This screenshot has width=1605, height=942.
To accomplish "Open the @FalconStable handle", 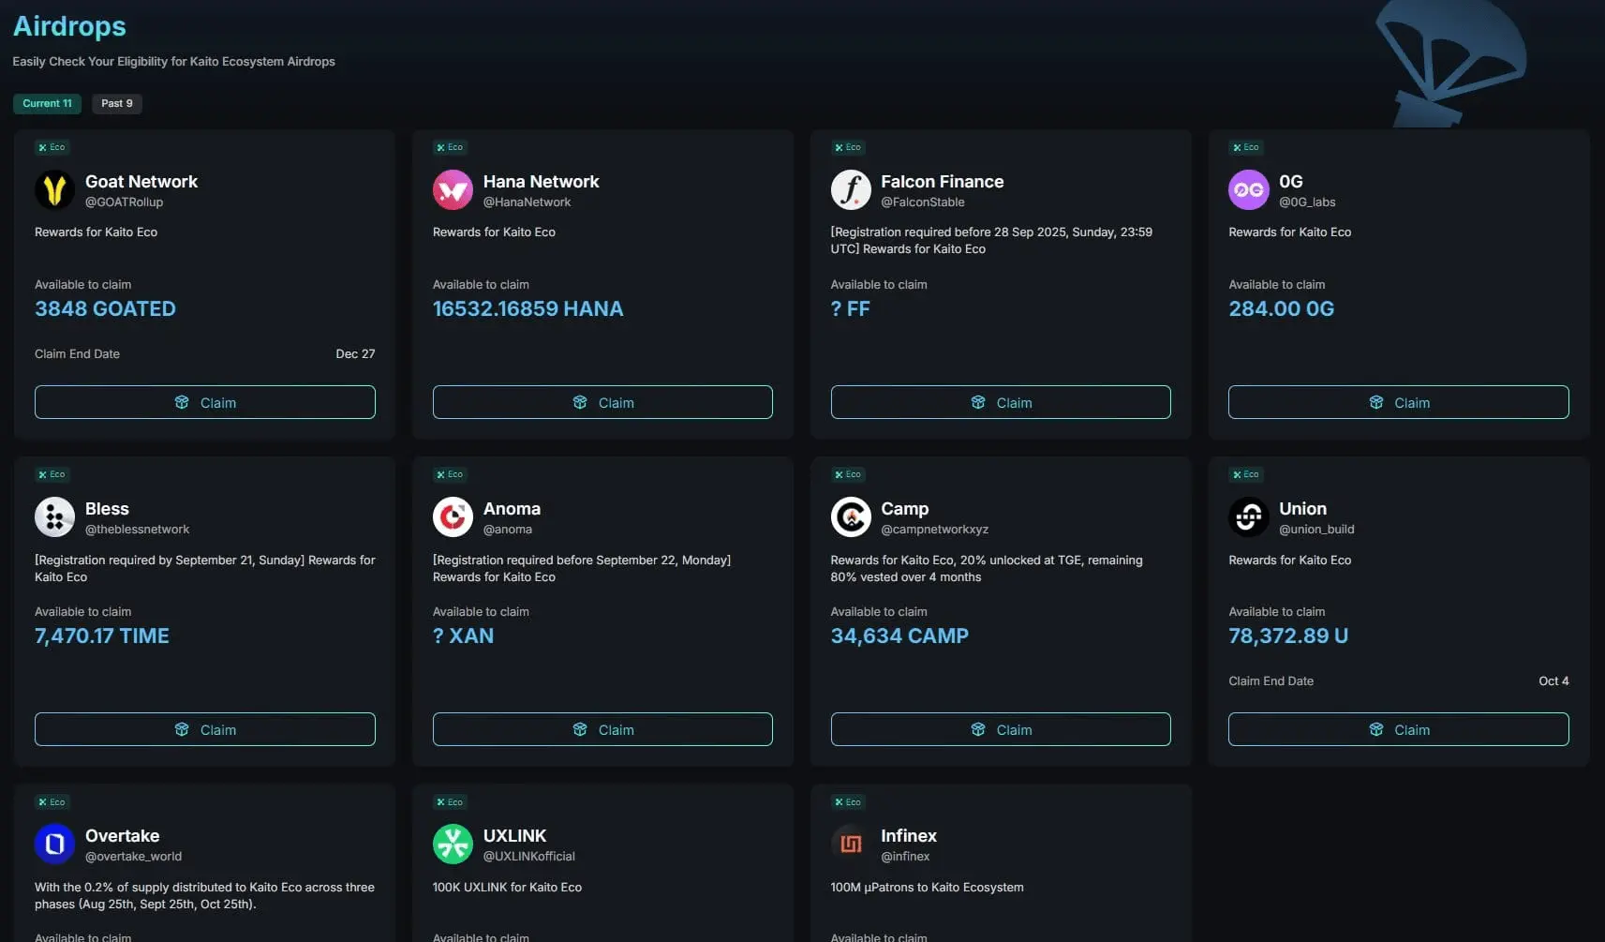I will tap(923, 202).
